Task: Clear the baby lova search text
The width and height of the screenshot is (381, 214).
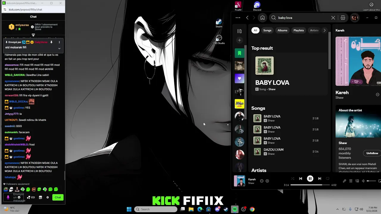Action: pyautogui.click(x=333, y=18)
